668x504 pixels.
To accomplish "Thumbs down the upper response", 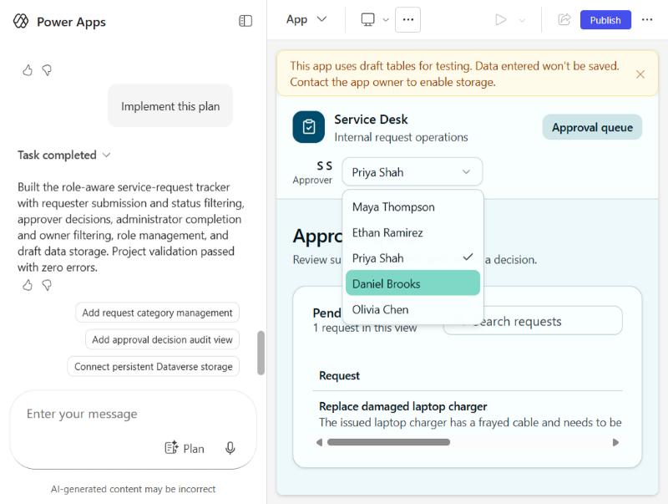I will 47,70.
